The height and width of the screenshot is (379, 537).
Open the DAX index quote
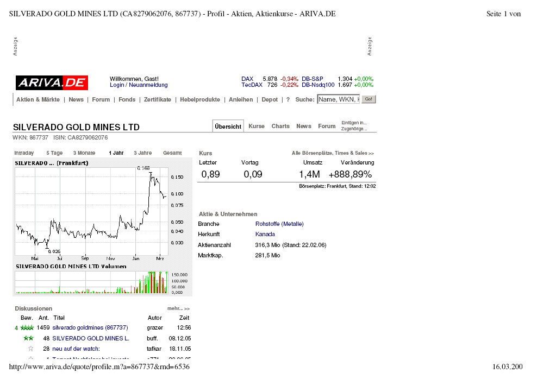tap(247, 79)
